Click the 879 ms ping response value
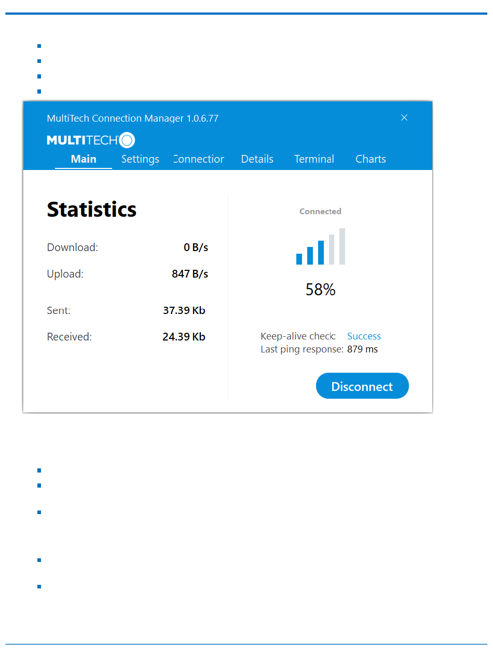Screen dimensions: 493x655 tap(362, 349)
